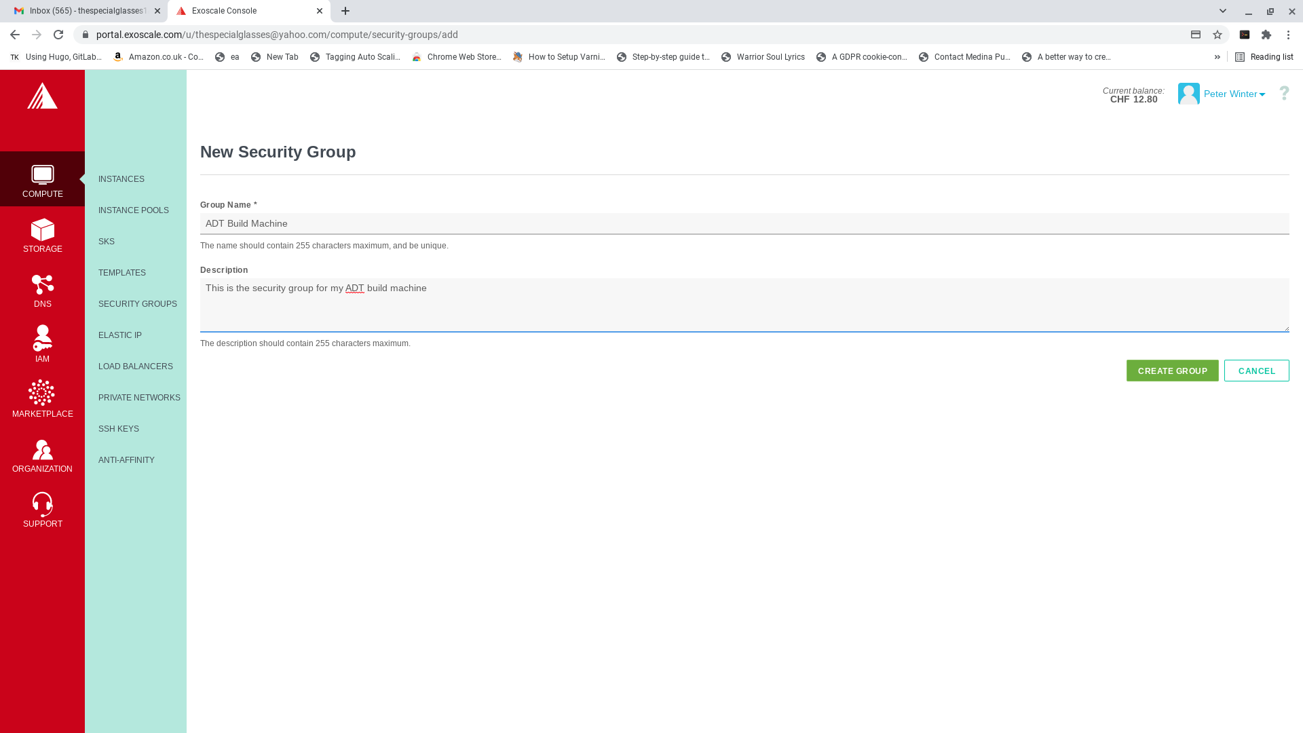Click in the Description text area
1303x733 pixels.
pyautogui.click(x=744, y=305)
